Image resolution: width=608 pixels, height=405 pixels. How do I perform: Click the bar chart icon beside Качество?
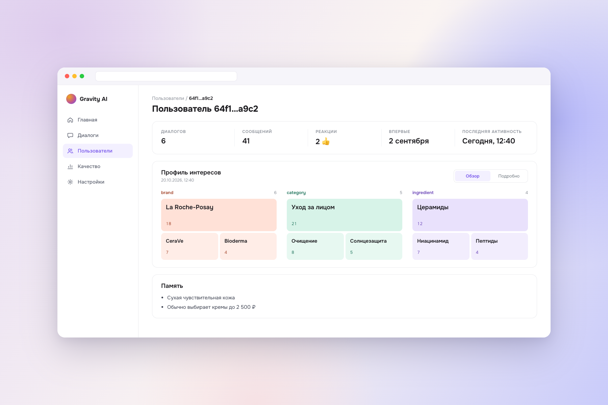[70, 166]
